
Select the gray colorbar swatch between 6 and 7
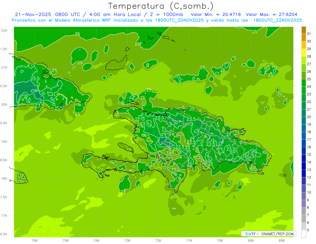pyautogui.click(x=304, y=219)
